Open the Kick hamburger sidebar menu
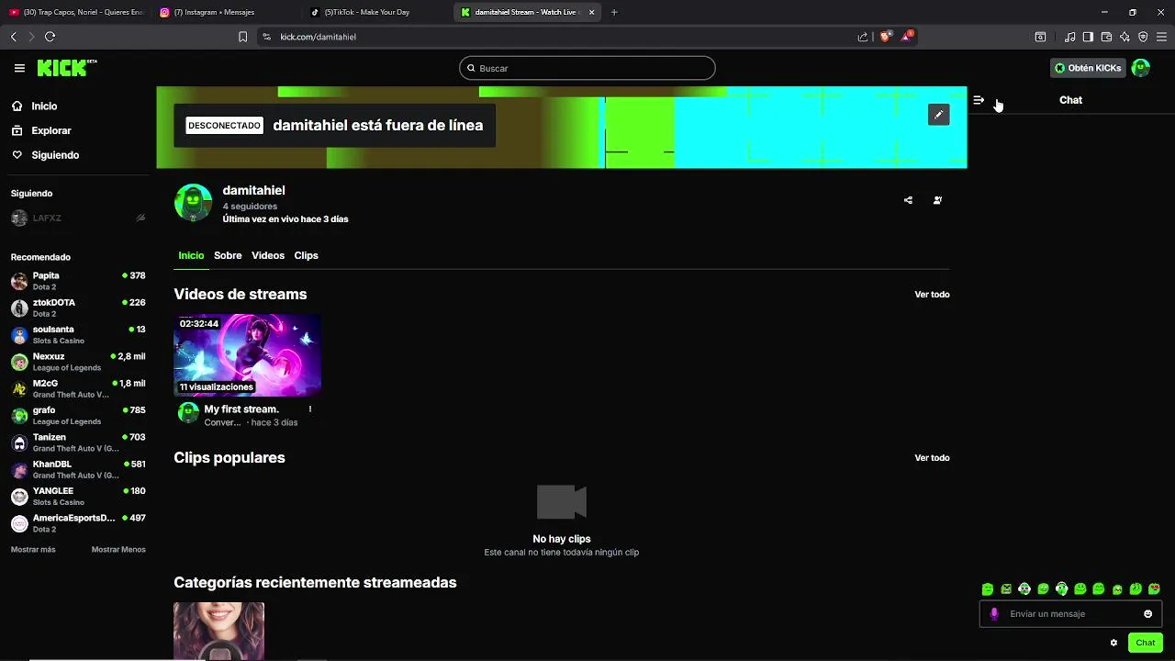 point(19,68)
